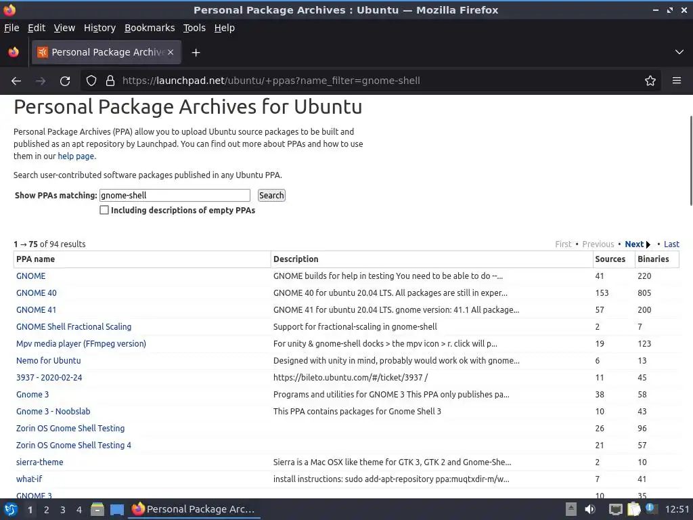The height and width of the screenshot is (520, 693).
Task: Follow the help page link
Action: [x=76, y=156]
